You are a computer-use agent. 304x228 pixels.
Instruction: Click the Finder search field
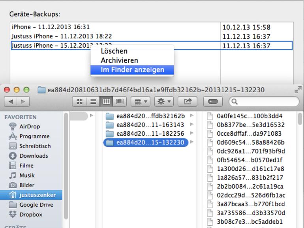(x=264, y=101)
